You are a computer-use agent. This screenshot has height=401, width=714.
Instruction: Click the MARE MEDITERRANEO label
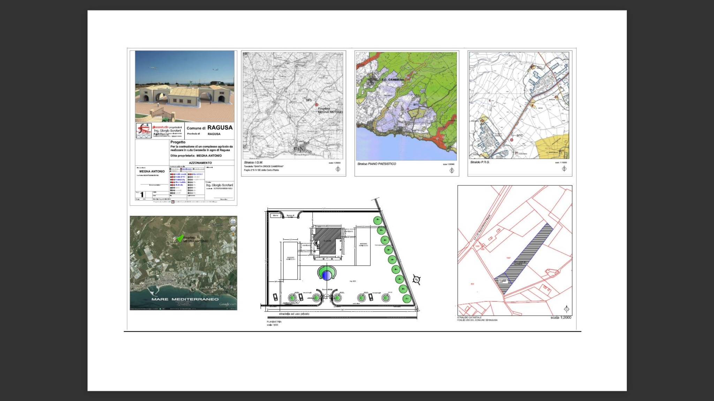[x=185, y=299]
